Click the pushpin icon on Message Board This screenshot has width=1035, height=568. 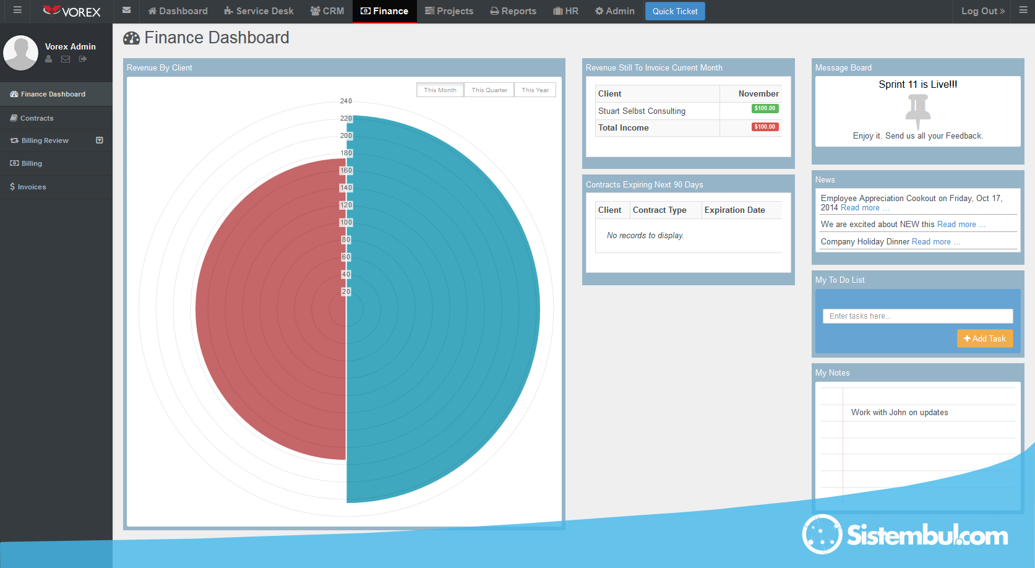point(917,111)
